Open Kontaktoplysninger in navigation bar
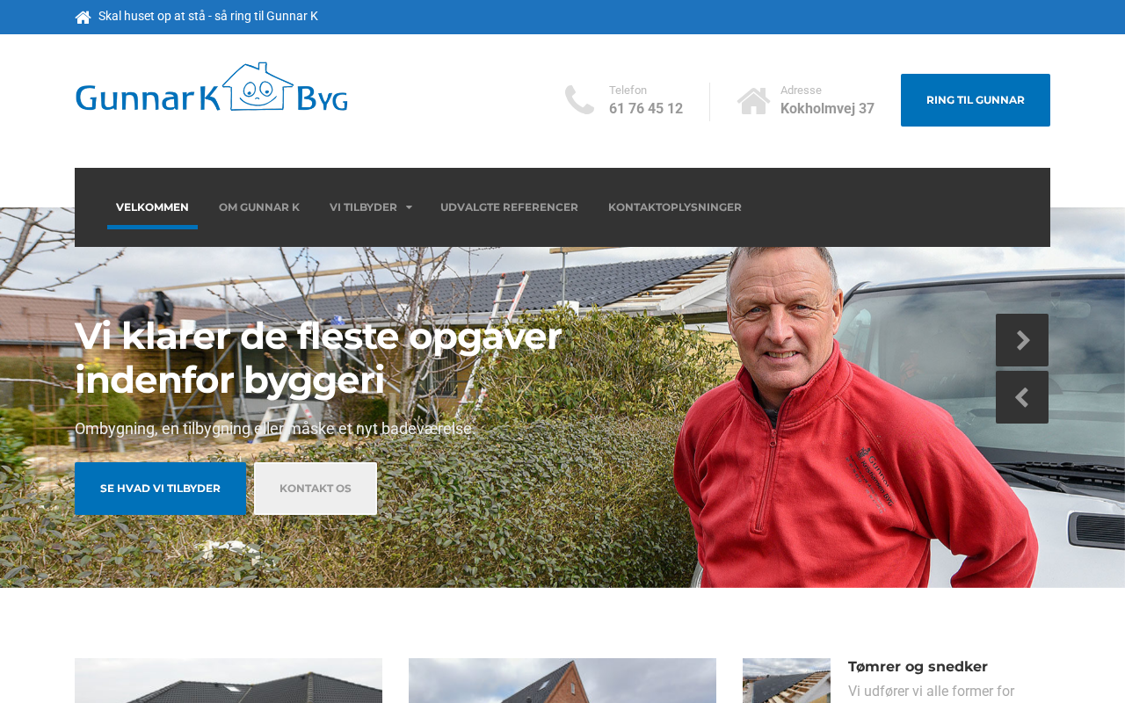This screenshot has height=703, width=1125. point(675,207)
